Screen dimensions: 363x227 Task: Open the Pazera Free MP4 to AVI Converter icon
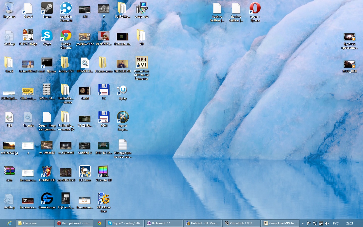tap(141, 63)
